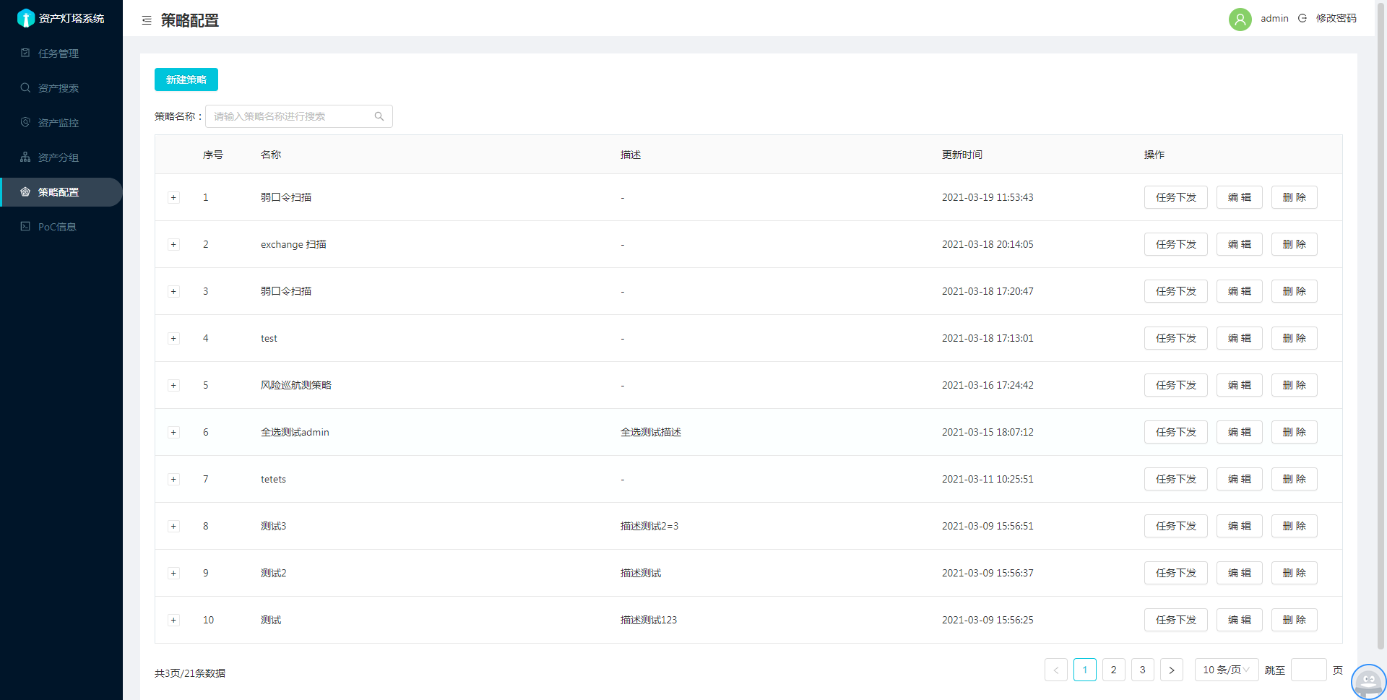Go to page 2 in pagination
Screen dimensions: 1387x700
point(1114,670)
